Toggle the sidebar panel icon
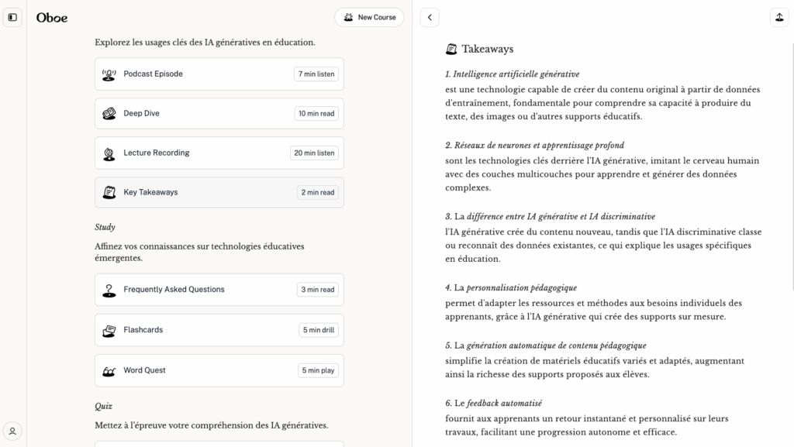Viewport: 794px width, 447px height. [12, 17]
